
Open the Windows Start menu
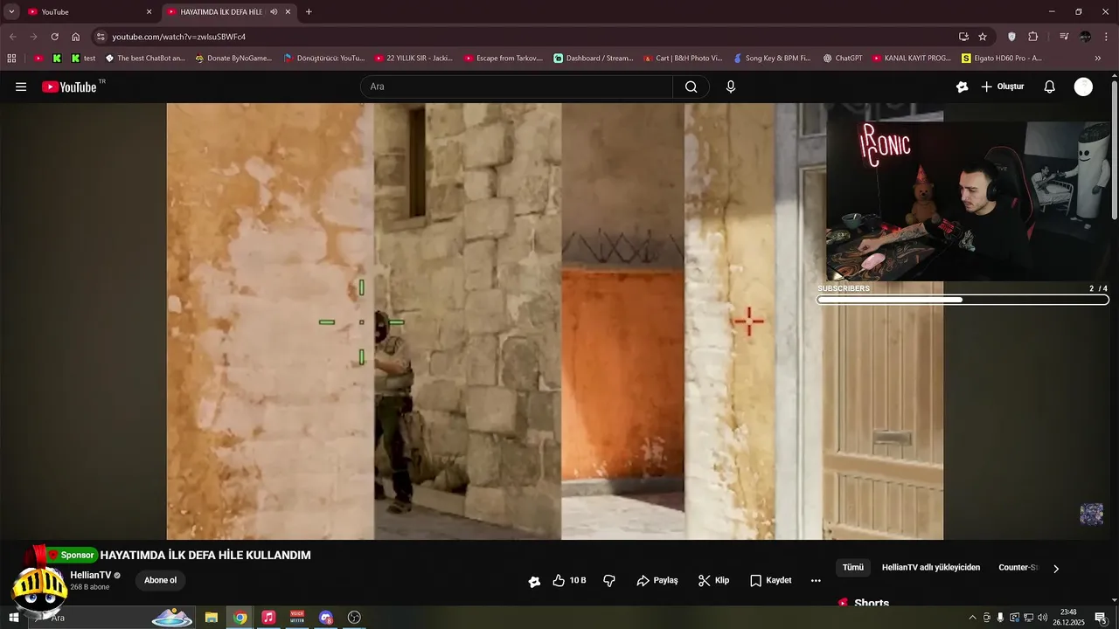13,618
